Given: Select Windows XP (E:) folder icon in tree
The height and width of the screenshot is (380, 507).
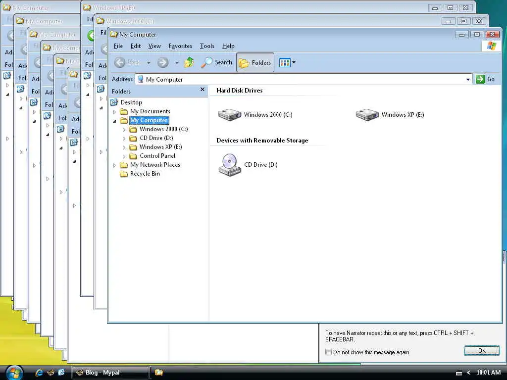Looking at the screenshot, I should coord(133,147).
